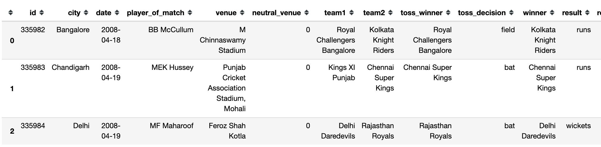601x147 pixels.
Task: Select row index 0
Action: pos(12,40)
